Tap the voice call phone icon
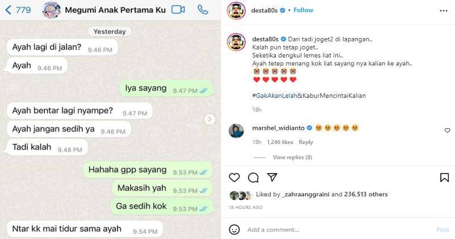The height and width of the screenshot is (239, 455). tap(203, 10)
